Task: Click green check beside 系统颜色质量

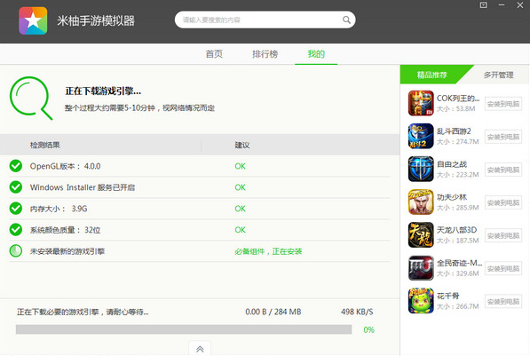Action: pyautogui.click(x=16, y=230)
